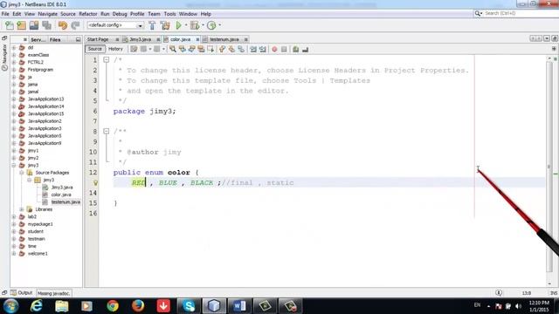Select Jimy3.java in the project tree
The image size is (559, 314).
tap(62, 188)
